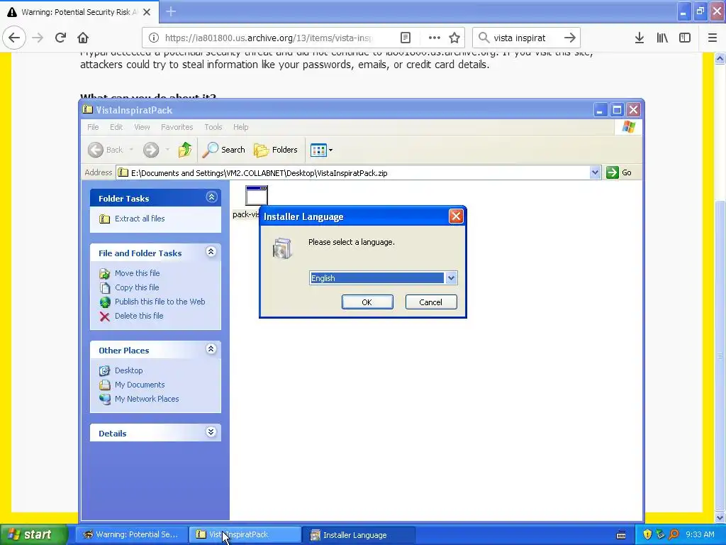Show site information icon in URL bar
This screenshot has width=726, height=545.
pyautogui.click(x=154, y=38)
